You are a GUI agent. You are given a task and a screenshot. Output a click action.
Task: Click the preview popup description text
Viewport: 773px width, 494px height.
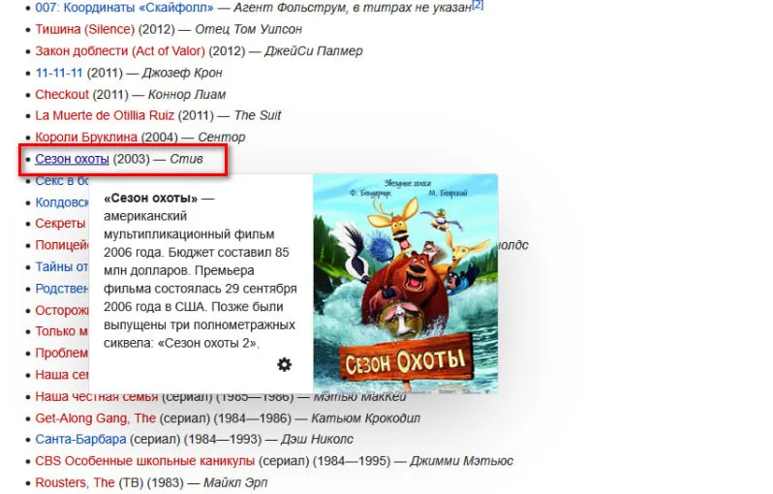pos(201,270)
